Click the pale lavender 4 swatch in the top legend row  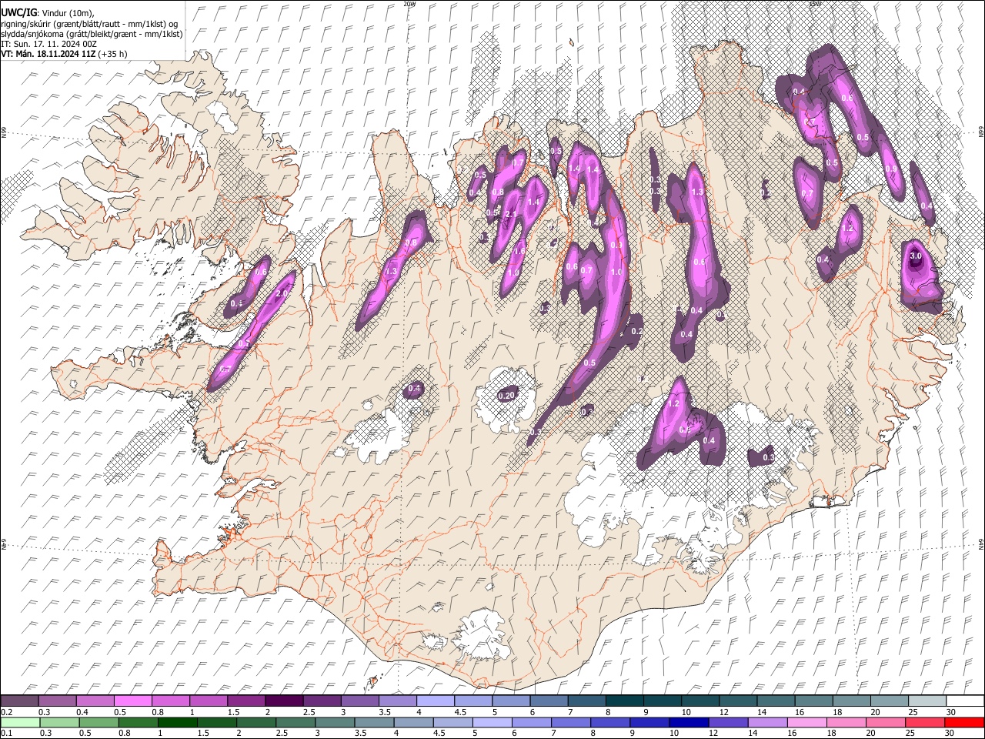pos(434,701)
